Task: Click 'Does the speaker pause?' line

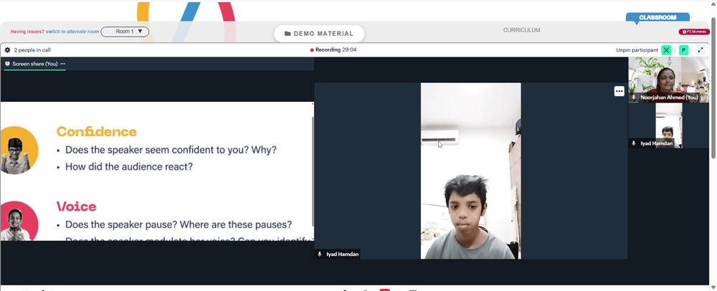Action: pos(179,225)
